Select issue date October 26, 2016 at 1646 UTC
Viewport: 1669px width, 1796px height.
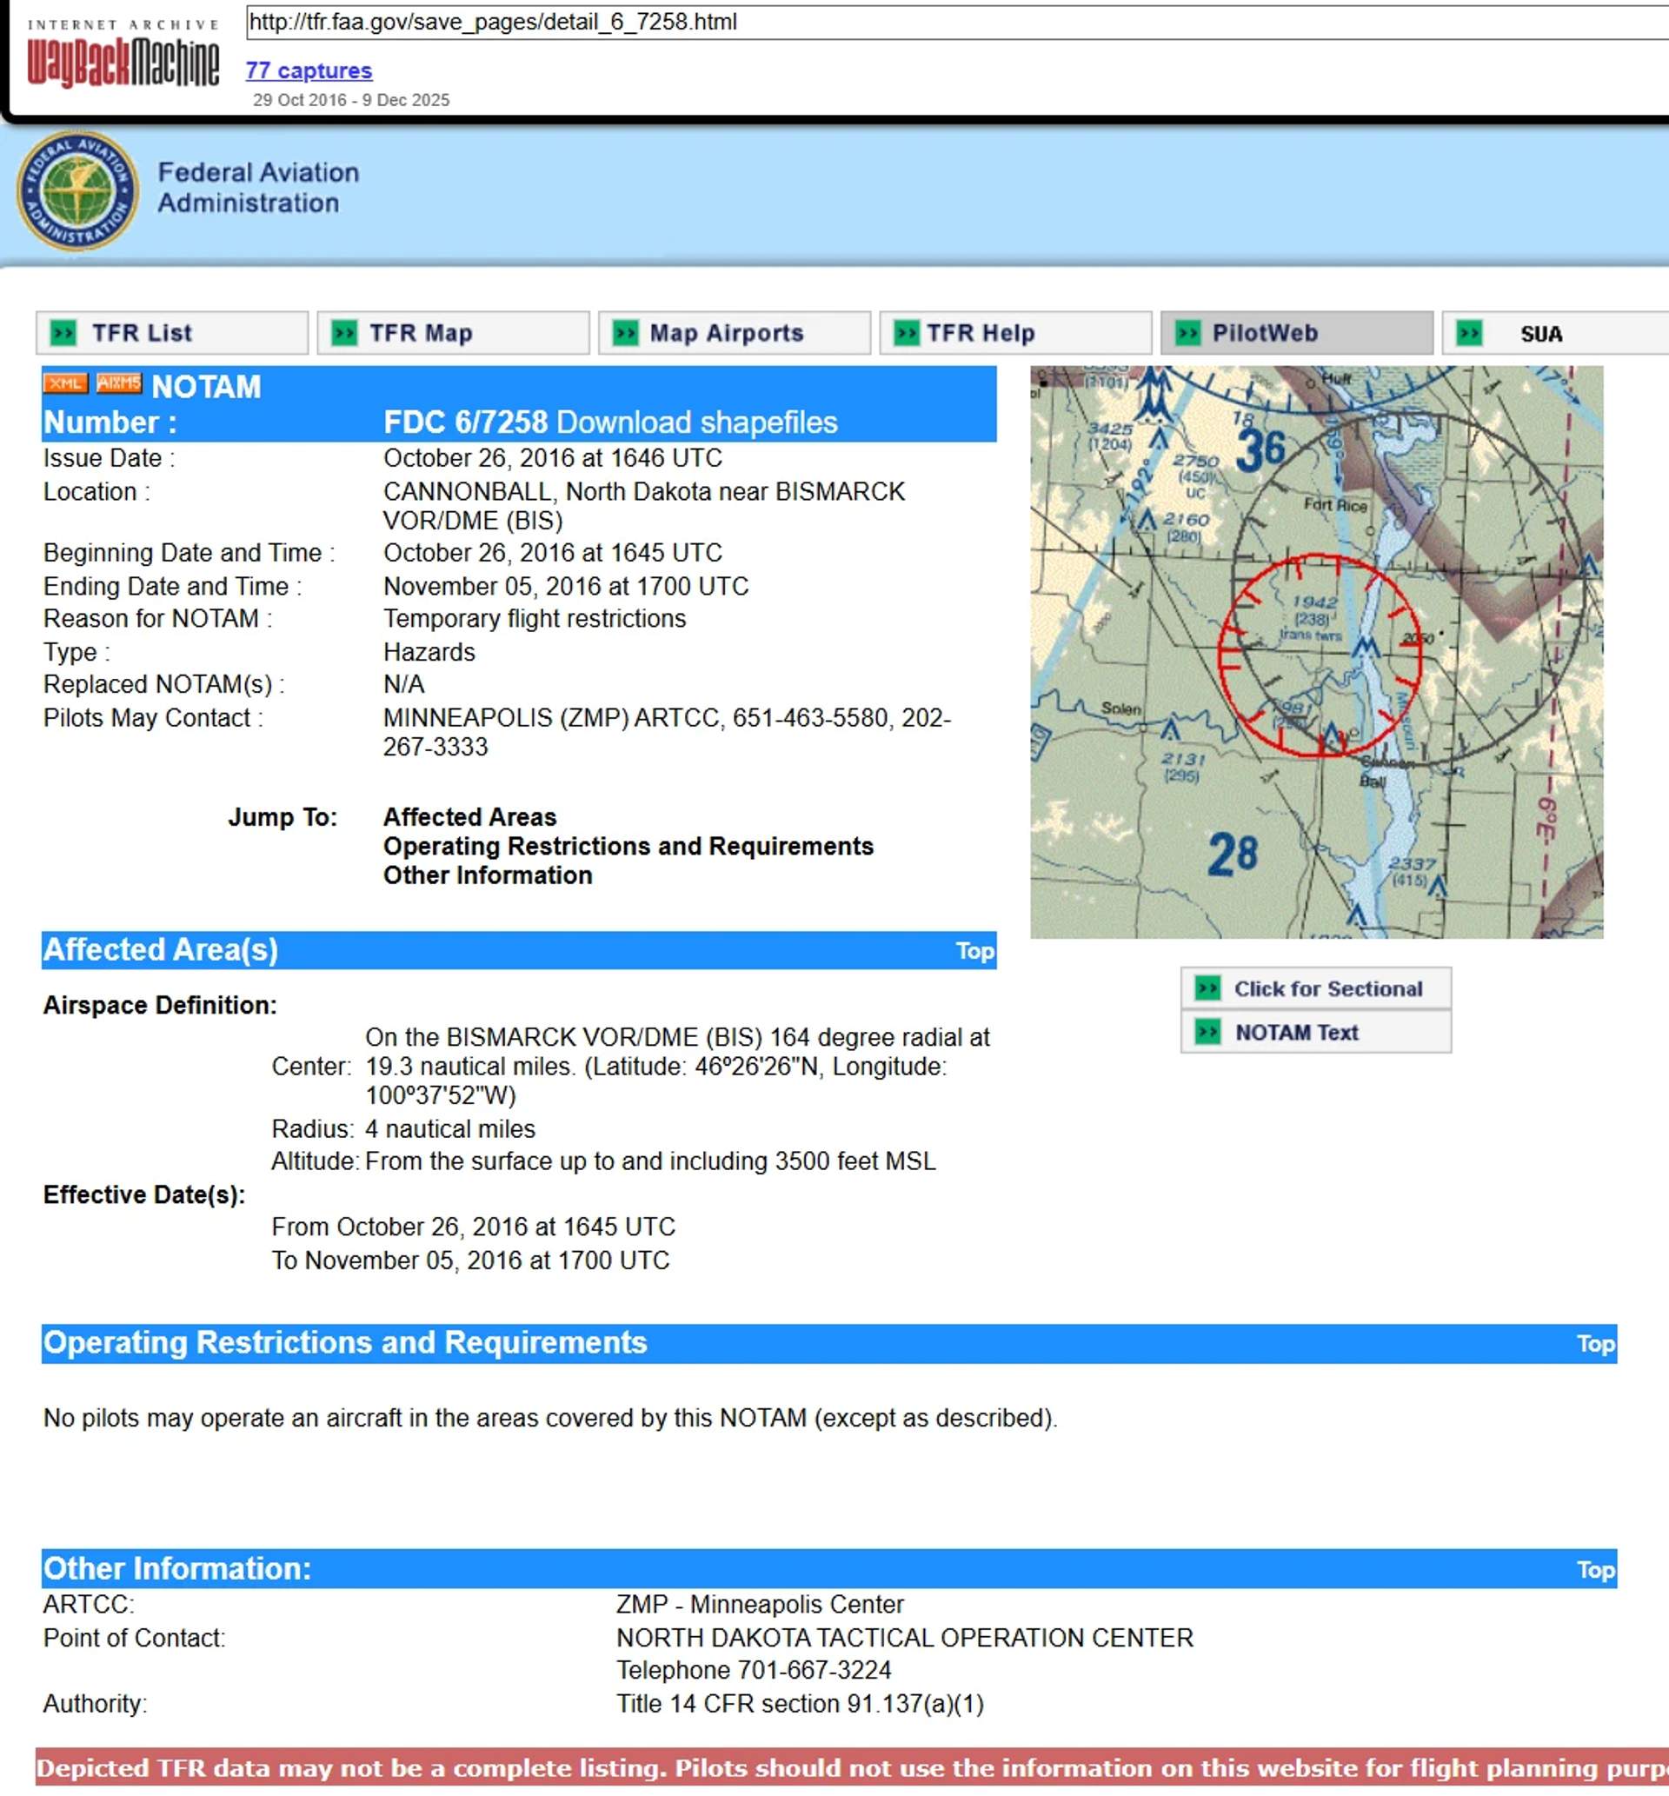click(x=553, y=458)
